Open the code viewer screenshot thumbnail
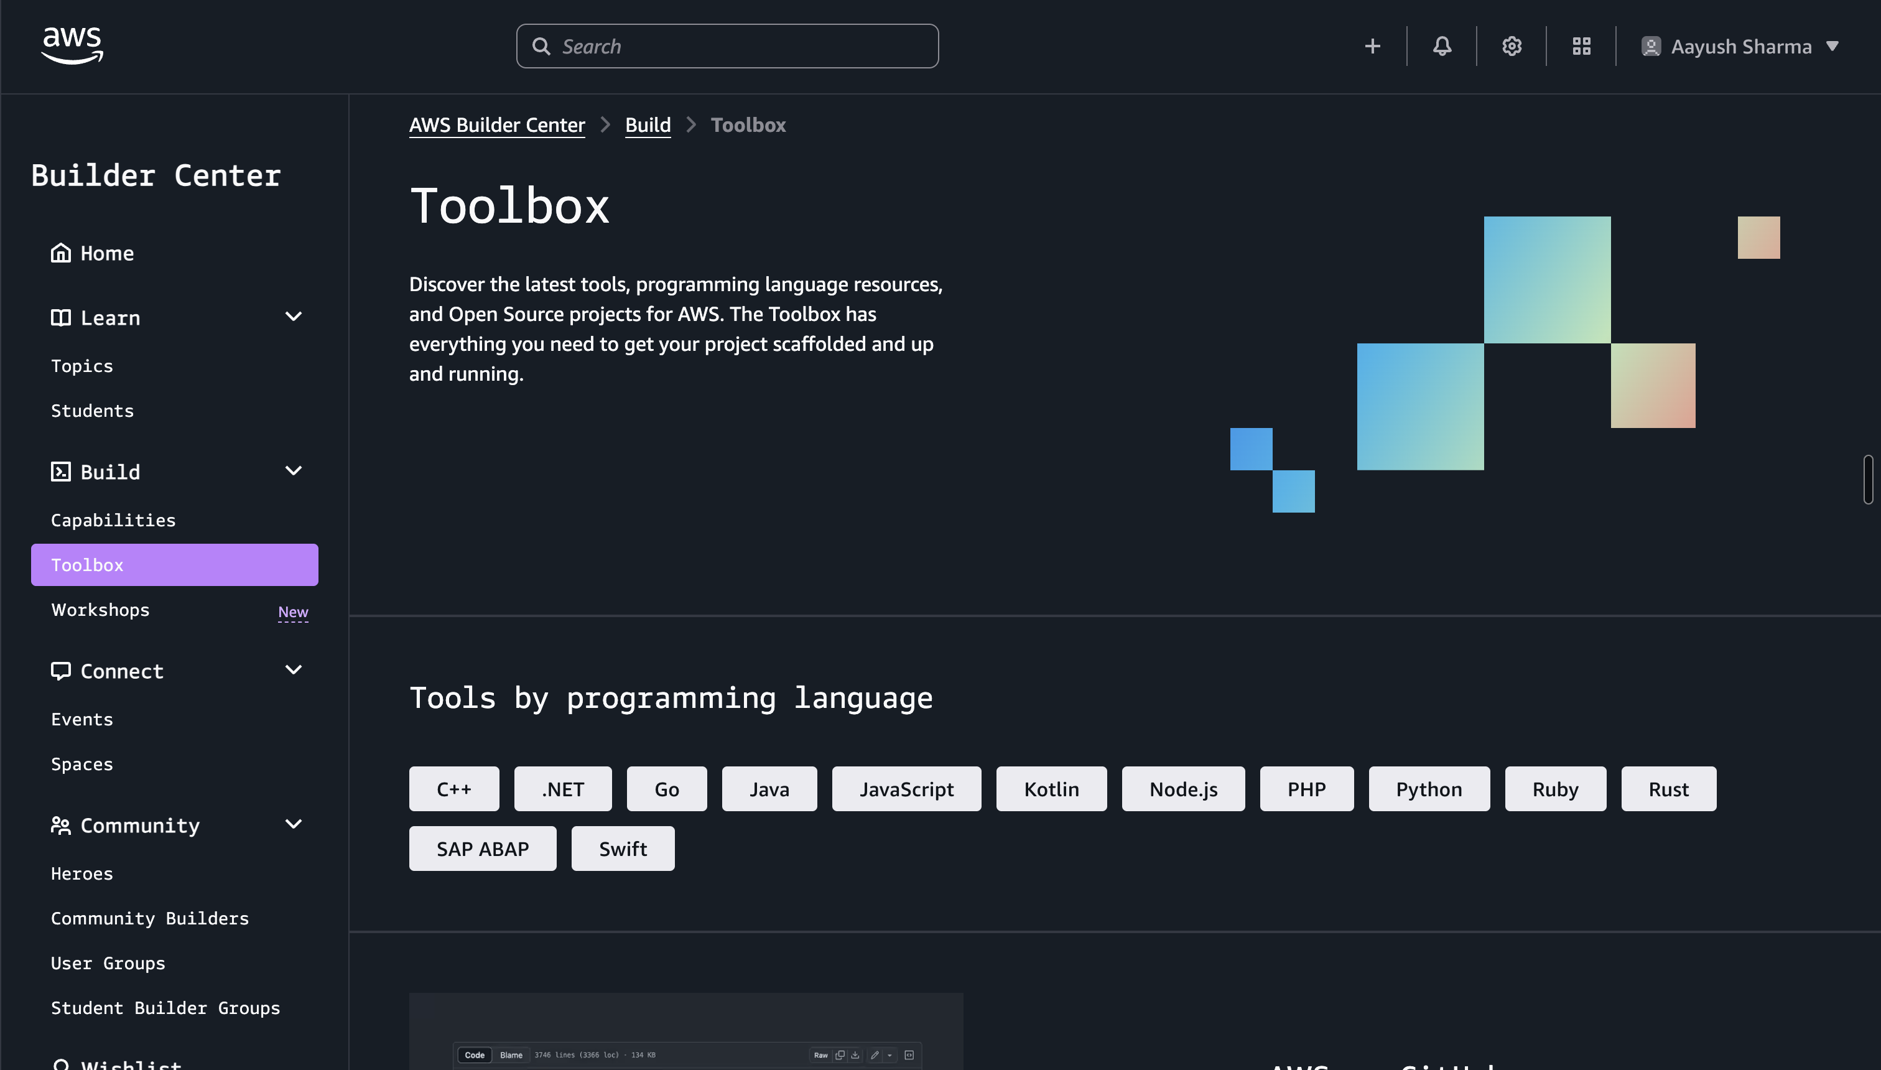Image resolution: width=1881 pixels, height=1070 pixels. tap(686, 1032)
